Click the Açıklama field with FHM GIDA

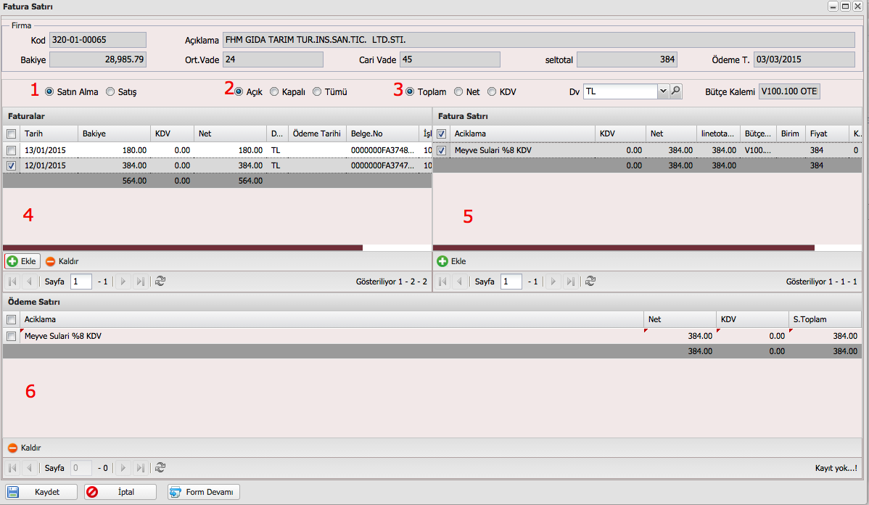pyautogui.click(x=539, y=40)
